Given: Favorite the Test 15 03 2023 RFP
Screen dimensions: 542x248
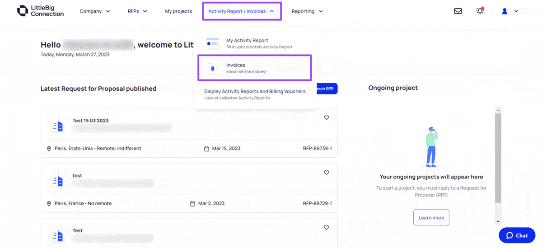Looking at the screenshot, I should tap(327, 117).
